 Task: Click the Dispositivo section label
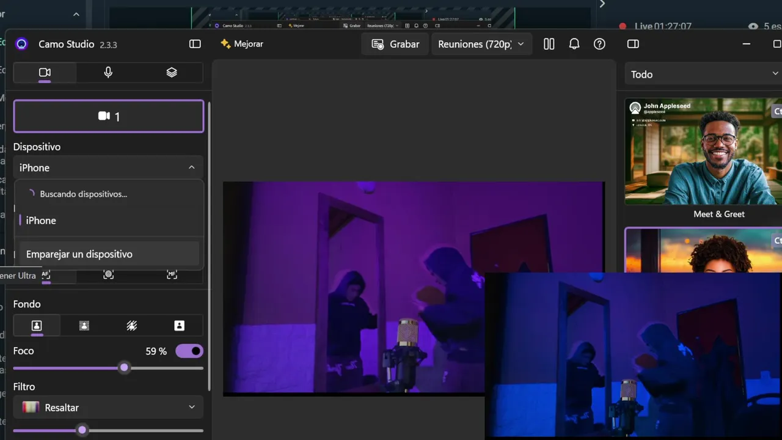pyautogui.click(x=37, y=147)
